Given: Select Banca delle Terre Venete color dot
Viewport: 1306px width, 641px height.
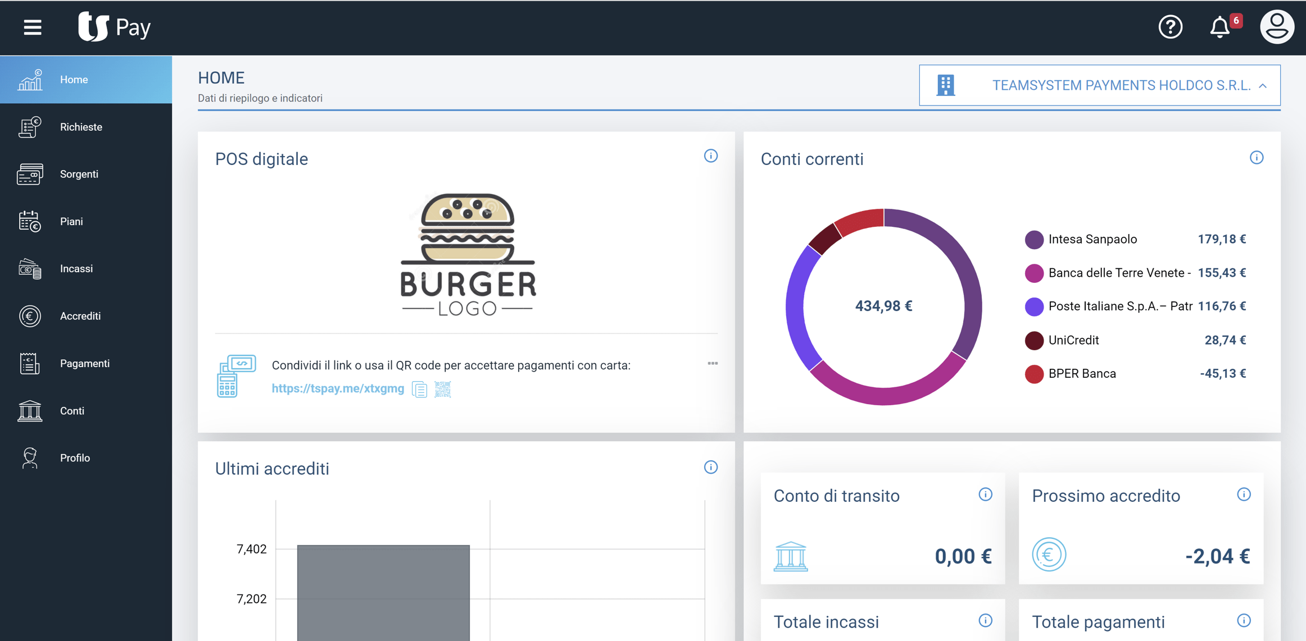Looking at the screenshot, I should coord(1034,273).
